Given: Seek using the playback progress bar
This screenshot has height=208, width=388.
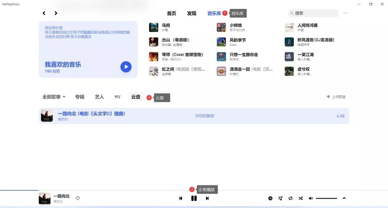Looking at the screenshot, I should point(194,190).
